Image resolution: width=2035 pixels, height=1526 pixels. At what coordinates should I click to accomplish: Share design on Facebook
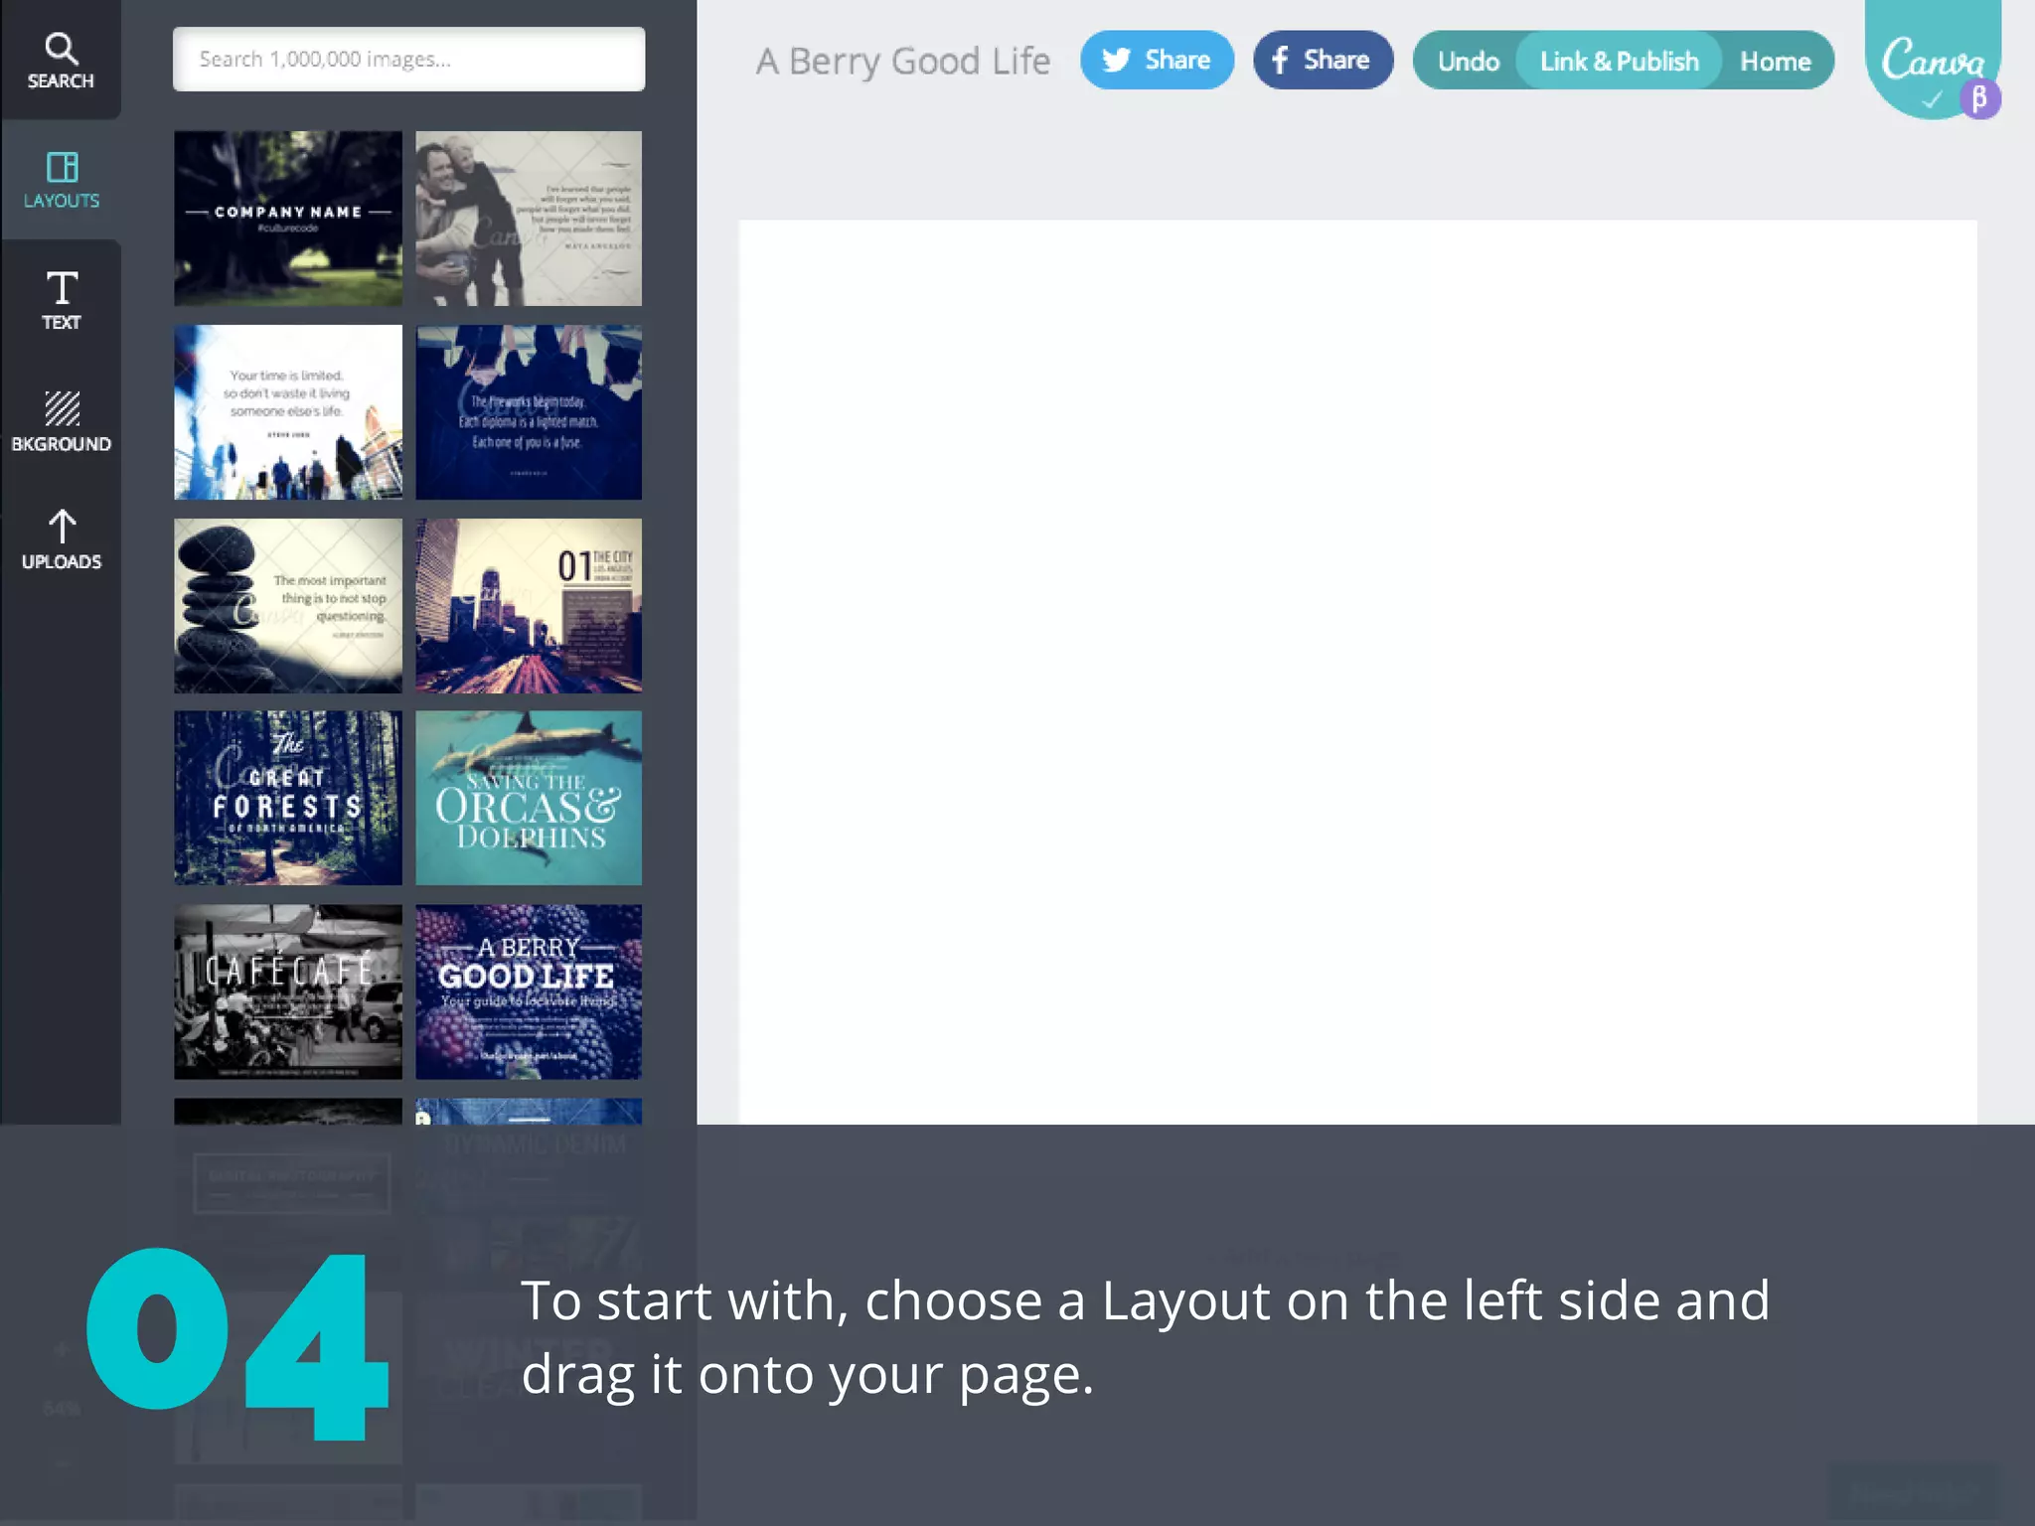point(1323,61)
